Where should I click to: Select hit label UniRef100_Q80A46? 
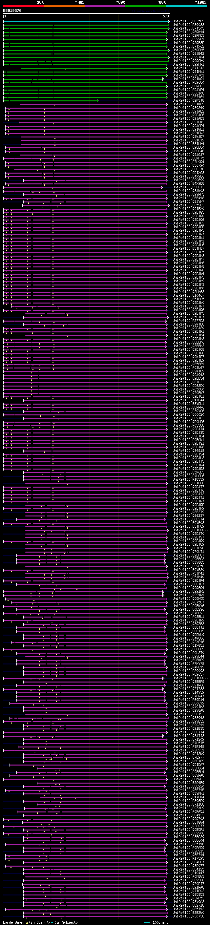(188, 151)
